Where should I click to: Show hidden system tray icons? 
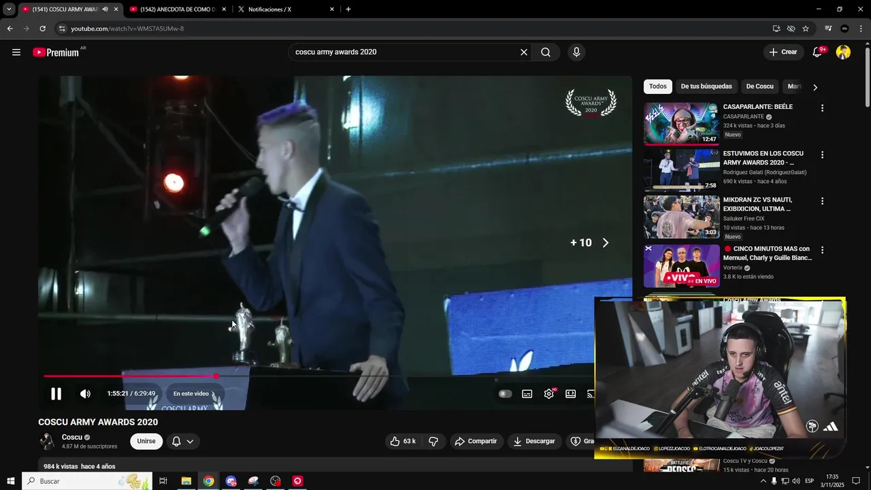tap(763, 481)
